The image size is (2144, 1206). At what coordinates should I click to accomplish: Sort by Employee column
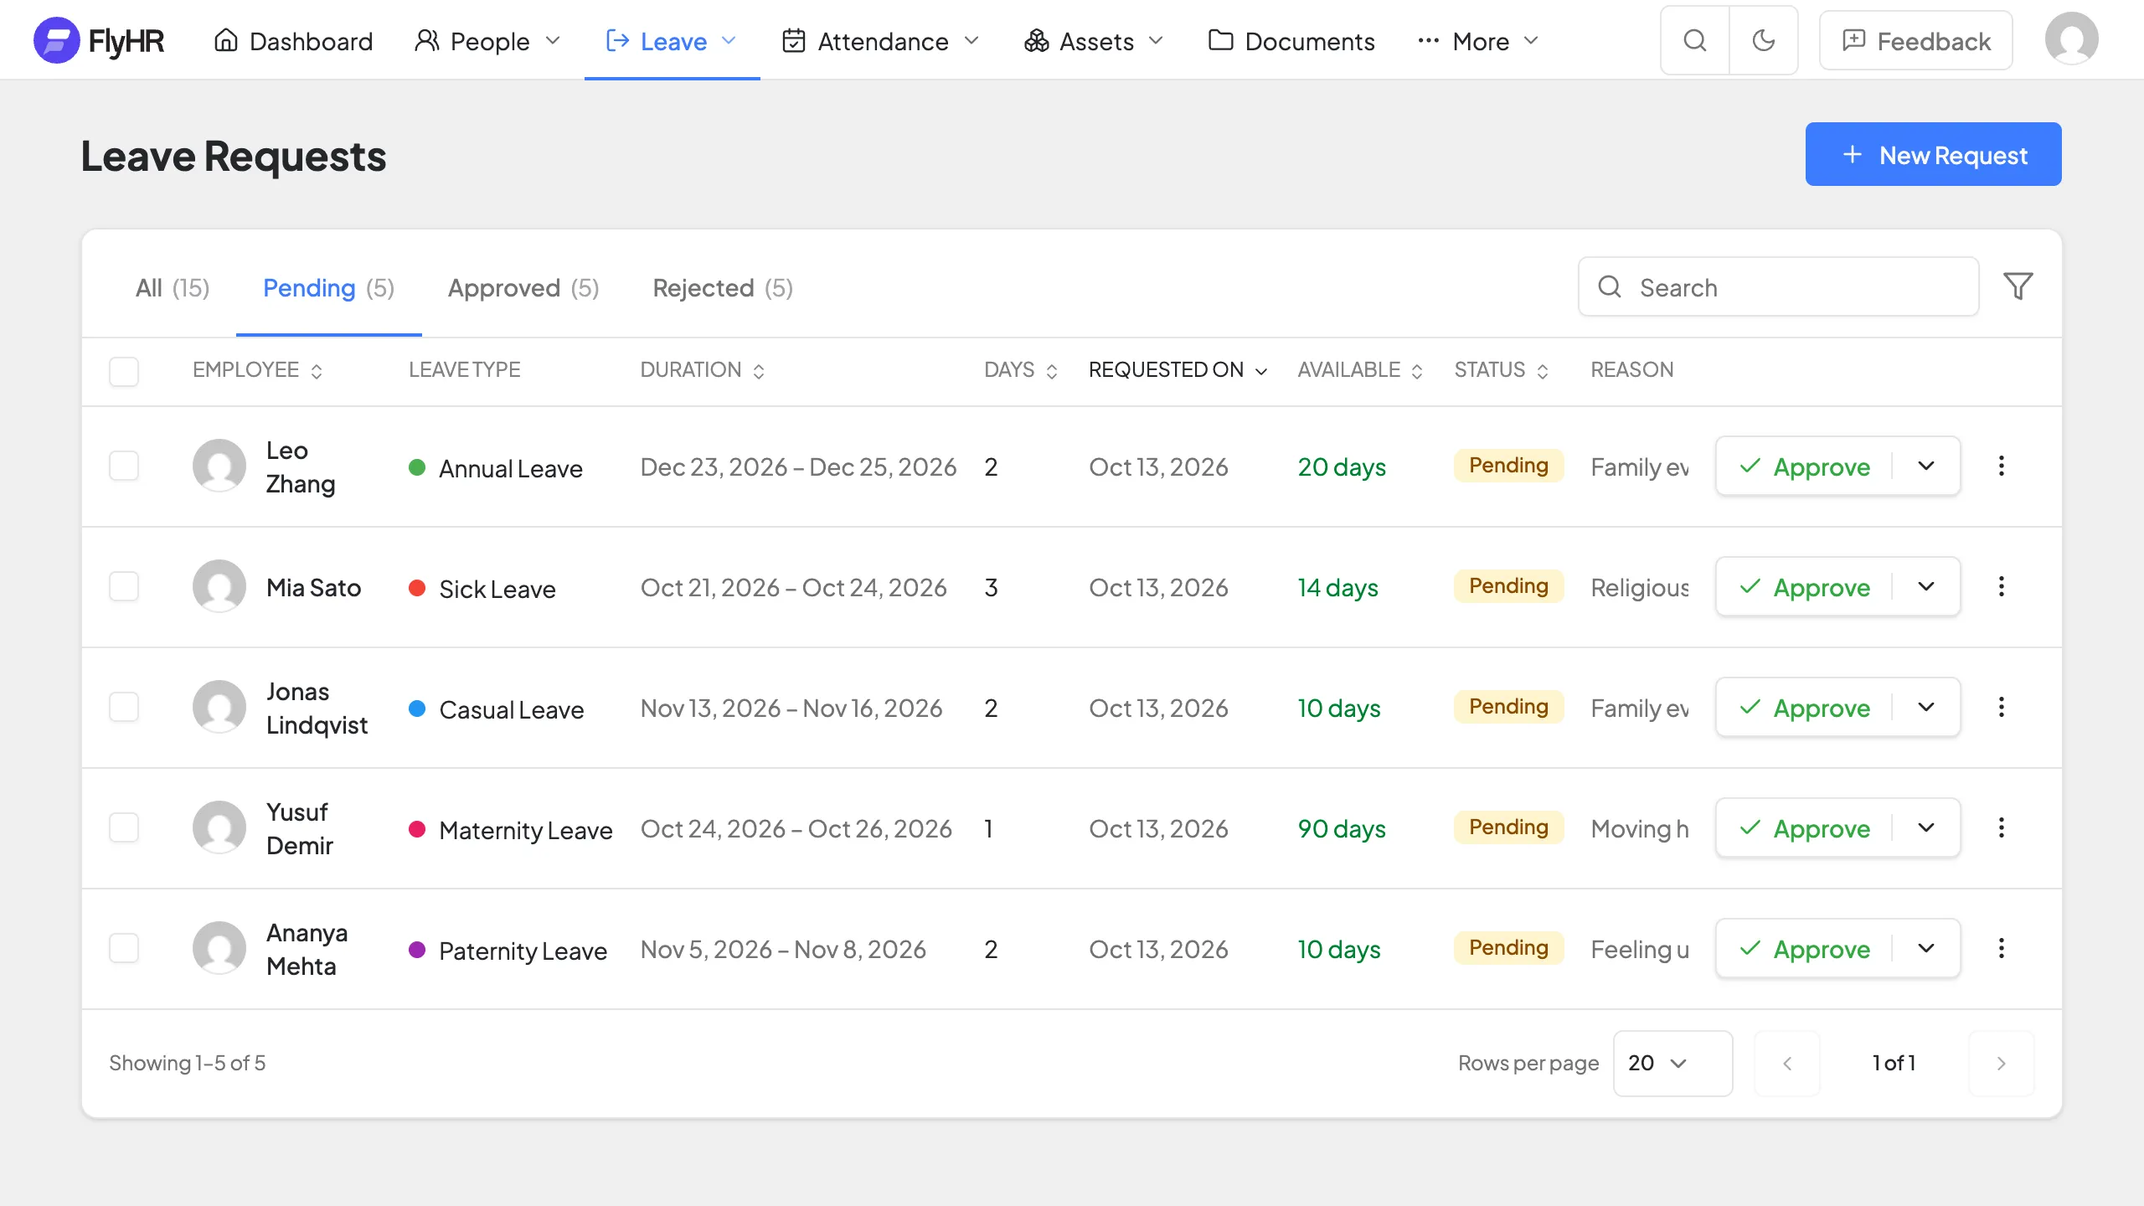(258, 370)
